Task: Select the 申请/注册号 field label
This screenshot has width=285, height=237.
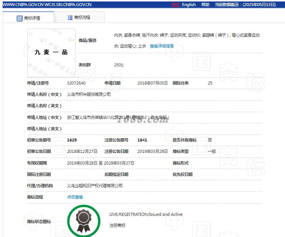Action: click(38, 83)
